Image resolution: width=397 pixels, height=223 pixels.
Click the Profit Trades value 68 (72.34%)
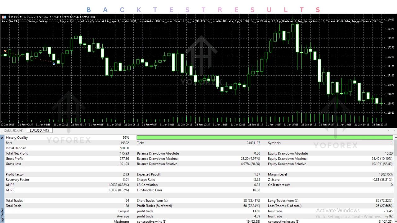coord(252,206)
